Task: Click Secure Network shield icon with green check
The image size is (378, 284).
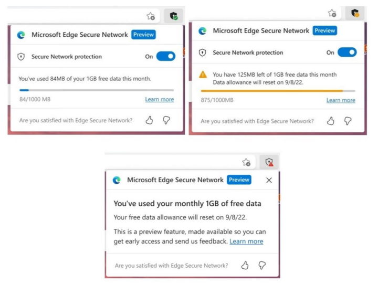Action: click(x=173, y=16)
